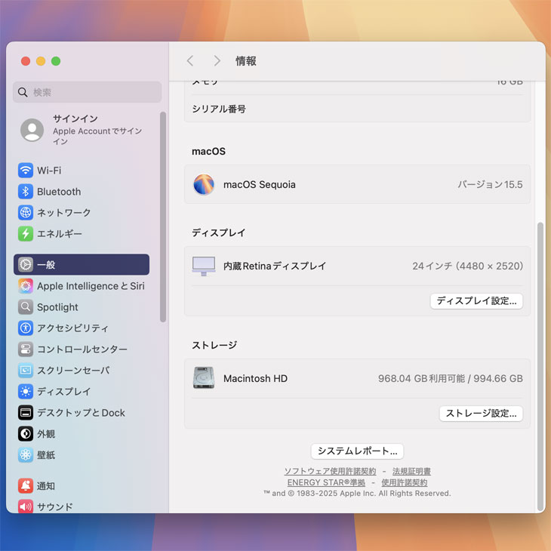This screenshot has height=551, width=551.
Task: Select デスクトップとDock in sidebar
Action: [81, 413]
